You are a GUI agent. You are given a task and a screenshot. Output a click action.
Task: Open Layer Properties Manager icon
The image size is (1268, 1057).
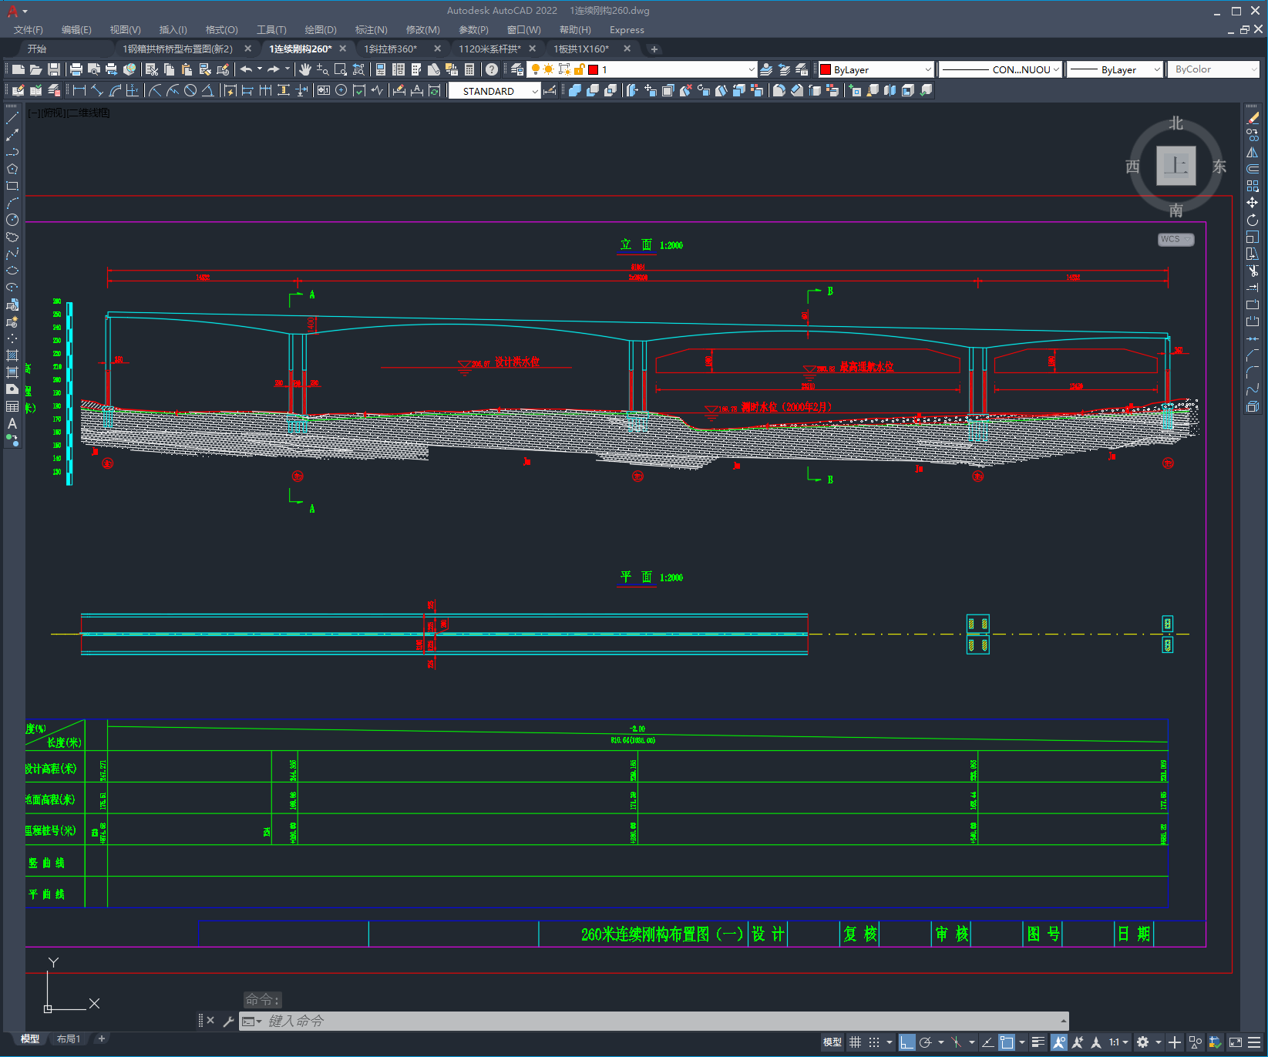tap(517, 69)
